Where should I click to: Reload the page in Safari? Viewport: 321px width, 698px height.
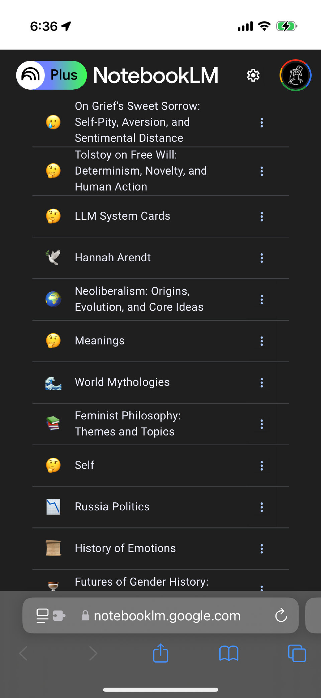[281, 615]
